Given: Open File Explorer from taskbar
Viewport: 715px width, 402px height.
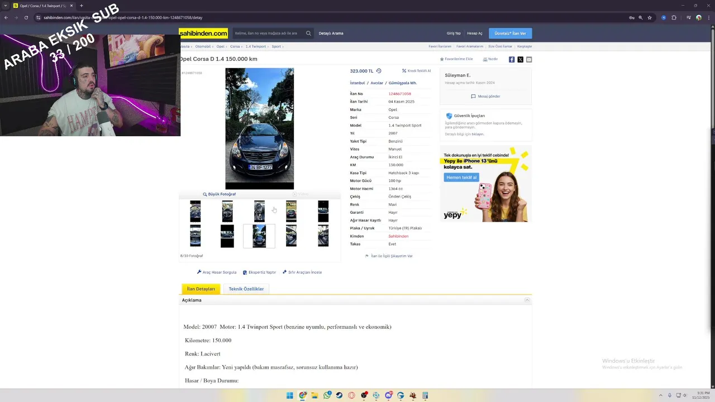Looking at the screenshot, I should click(314, 395).
